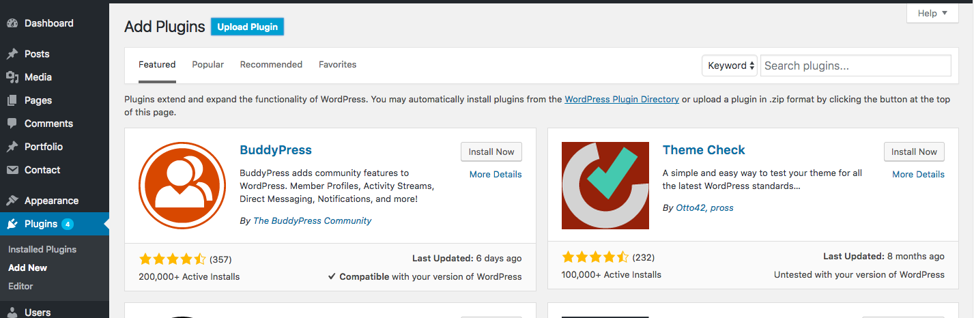Click the Add Plugins page heading

click(164, 27)
